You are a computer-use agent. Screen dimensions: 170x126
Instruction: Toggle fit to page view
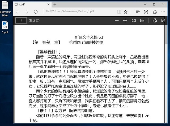pos(134,20)
